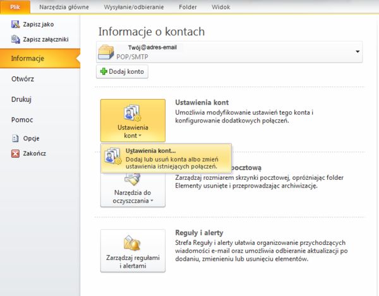Switch to the Narzędzia główne tab
Screen dimensions: 379x296
[x=64, y=7]
